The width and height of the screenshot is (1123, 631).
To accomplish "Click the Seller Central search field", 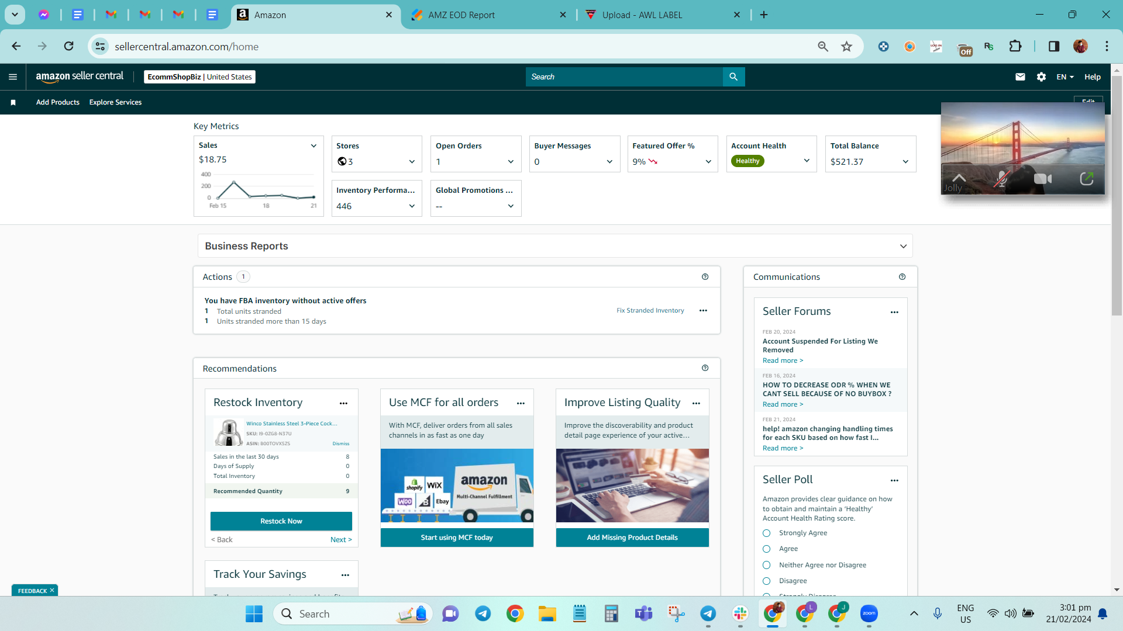I will 624,77.
